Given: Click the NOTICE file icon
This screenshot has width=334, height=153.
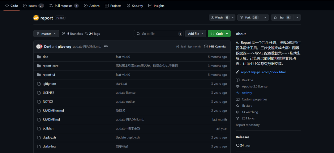Looking at the screenshot, I should point(39,101).
